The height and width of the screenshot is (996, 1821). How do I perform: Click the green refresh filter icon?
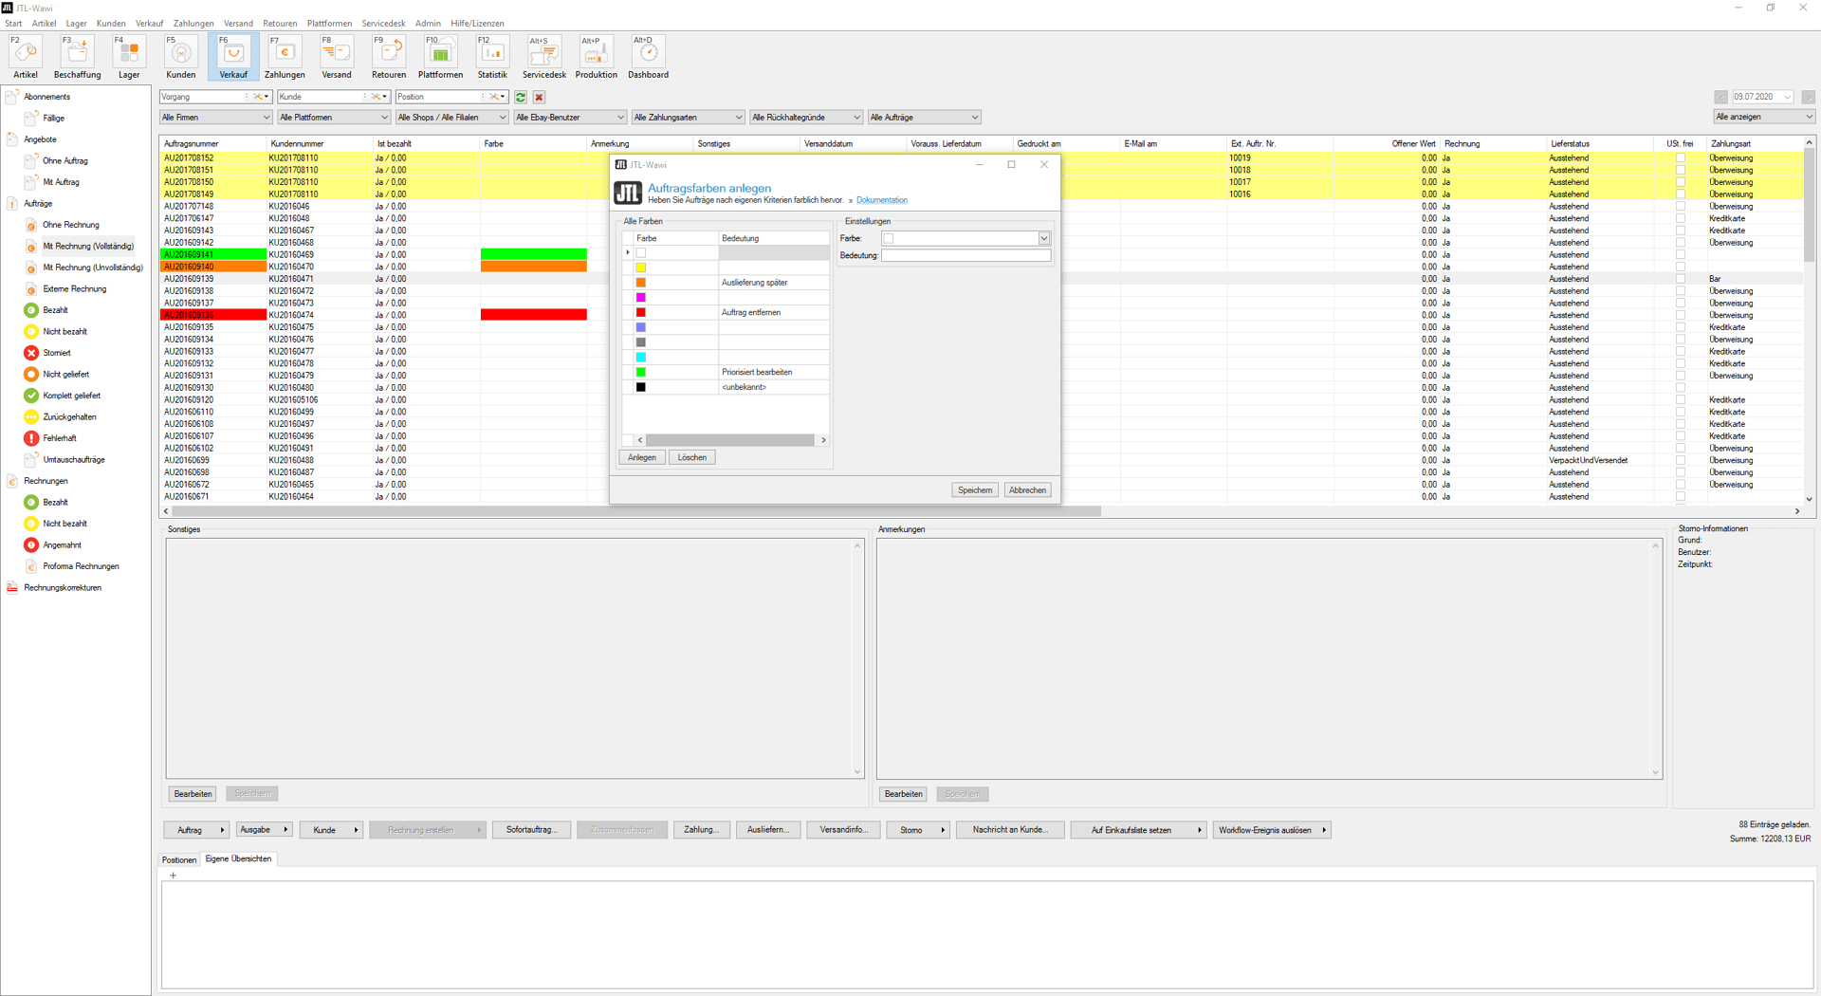(521, 97)
